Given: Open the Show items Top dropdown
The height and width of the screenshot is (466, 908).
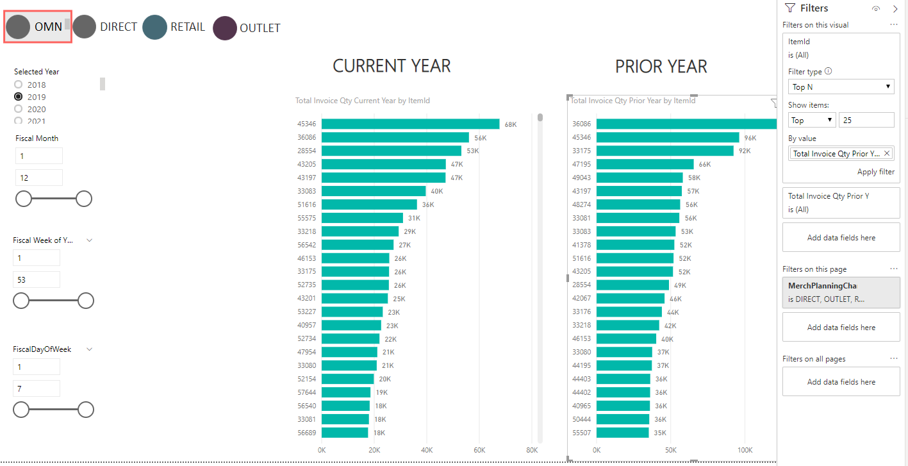Looking at the screenshot, I should [x=812, y=120].
